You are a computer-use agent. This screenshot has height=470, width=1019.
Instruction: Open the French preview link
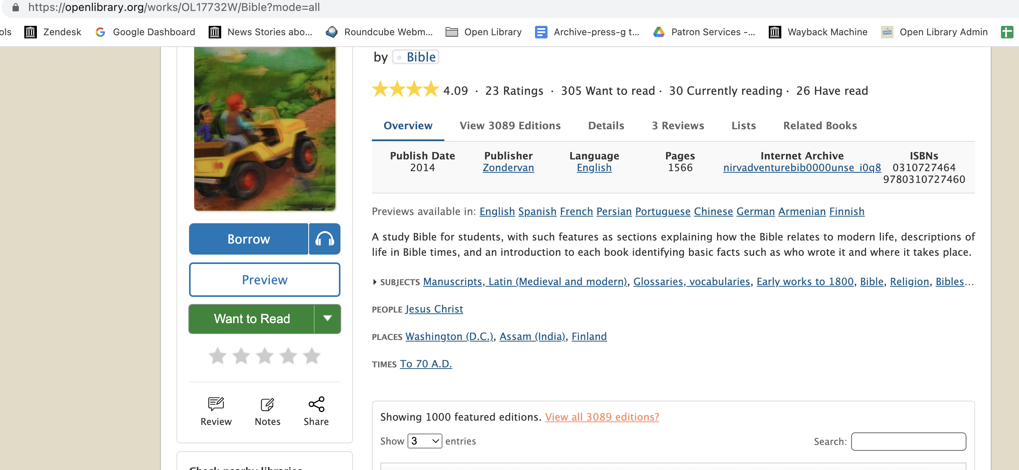tap(576, 212)
